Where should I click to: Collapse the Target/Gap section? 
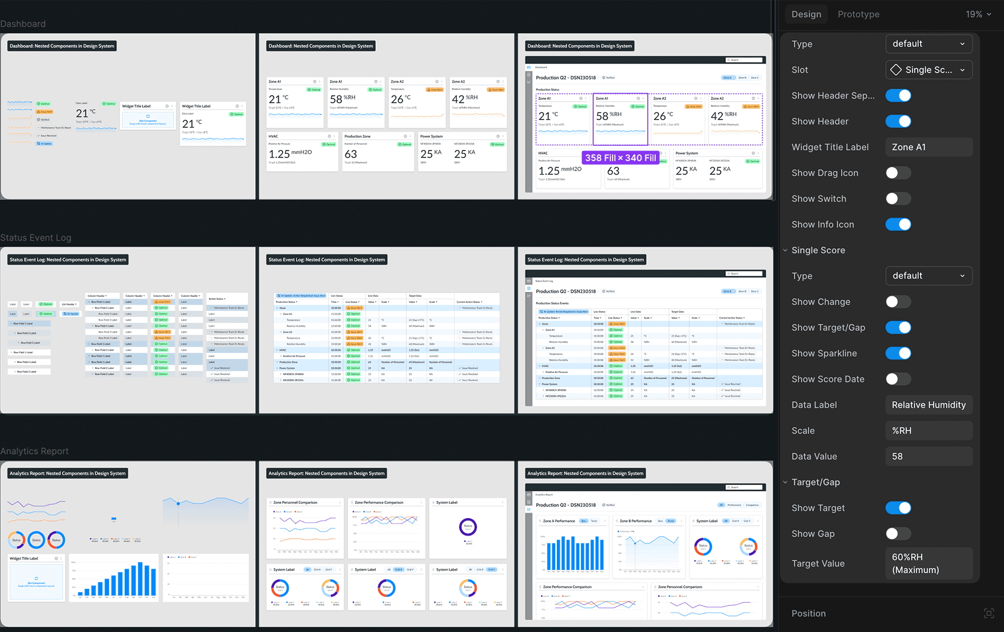[786, 483]
